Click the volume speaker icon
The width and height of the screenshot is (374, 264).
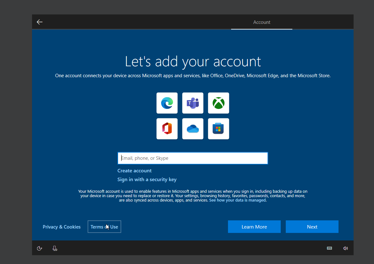(x=345, y=248)
